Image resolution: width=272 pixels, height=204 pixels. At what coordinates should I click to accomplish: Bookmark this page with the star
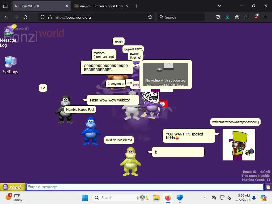150,17
